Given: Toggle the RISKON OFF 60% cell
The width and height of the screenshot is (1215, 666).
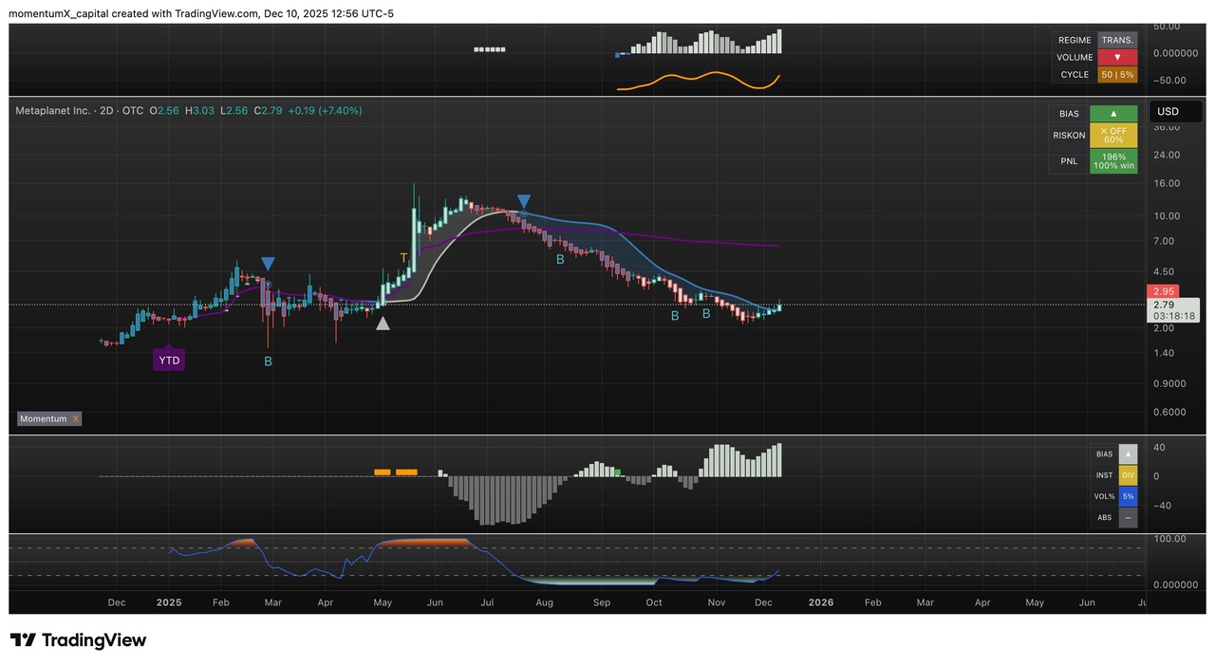Looking at the screenshot, I should click(1113, 135).
